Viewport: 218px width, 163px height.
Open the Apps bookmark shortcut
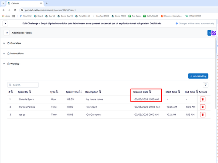point(6,16)
